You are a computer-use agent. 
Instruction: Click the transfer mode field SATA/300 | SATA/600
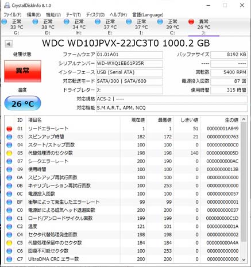click(x=129, y=81)
